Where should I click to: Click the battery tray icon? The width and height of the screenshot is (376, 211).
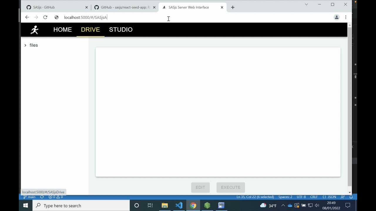303,205
